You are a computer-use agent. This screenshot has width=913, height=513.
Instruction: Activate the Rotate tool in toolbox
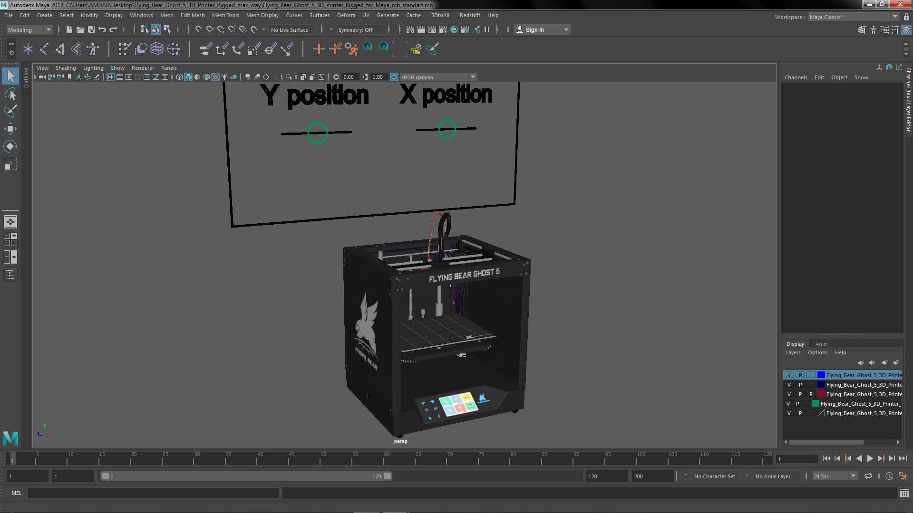pos(10,146)
